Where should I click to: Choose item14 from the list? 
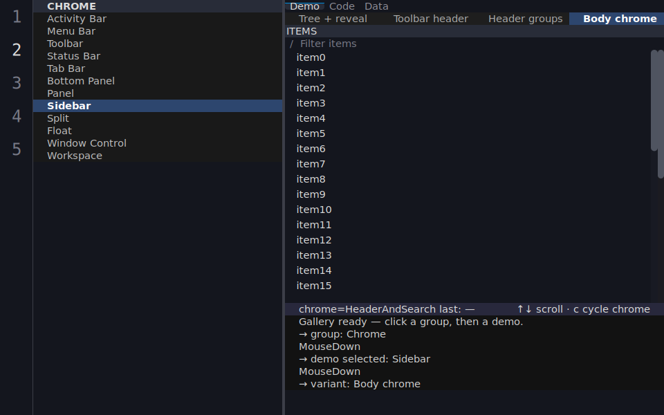point(468,271)
